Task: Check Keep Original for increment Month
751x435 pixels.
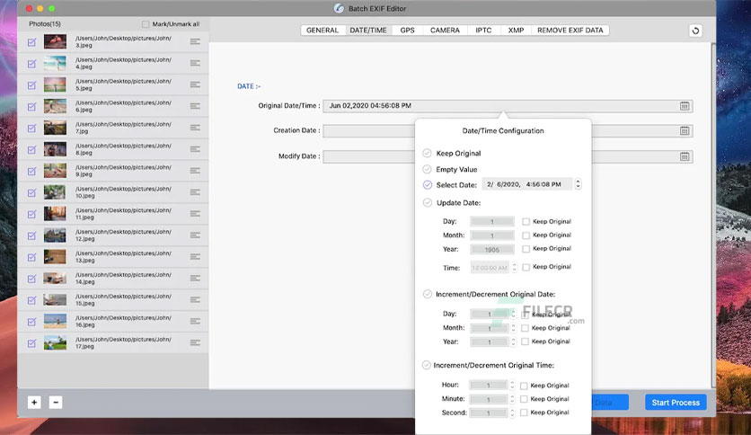Action: (x=525, y=328)
